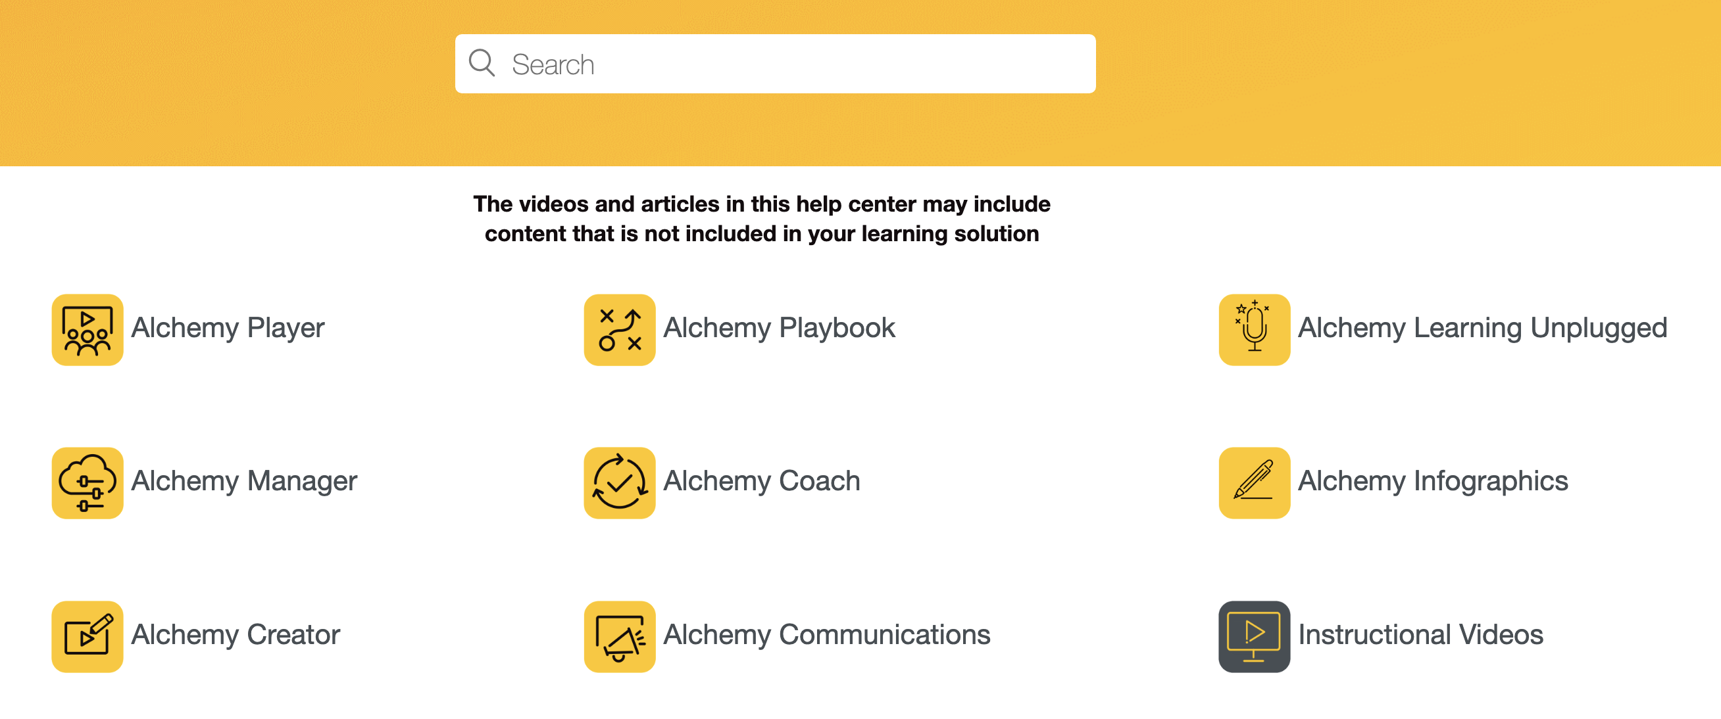
Task: Open the Alchemy Learning Unplugged microphone icon
Action: pyautogui.click(x=1253, y=329)
